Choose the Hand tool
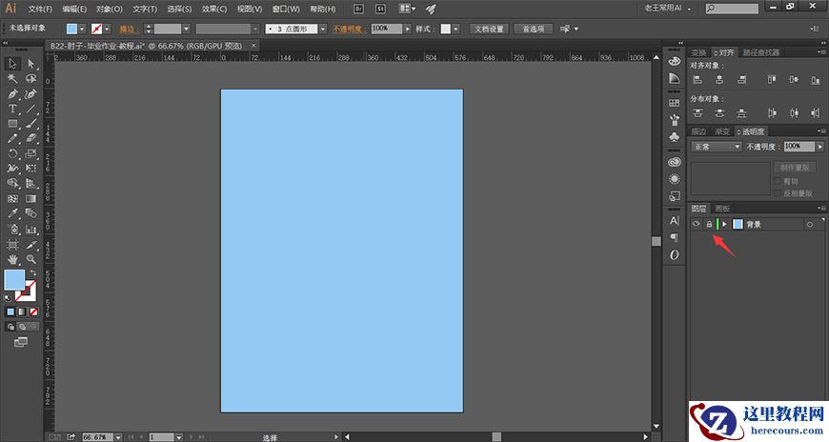Screen dimensions: 829x442 (x=12, y=258)
